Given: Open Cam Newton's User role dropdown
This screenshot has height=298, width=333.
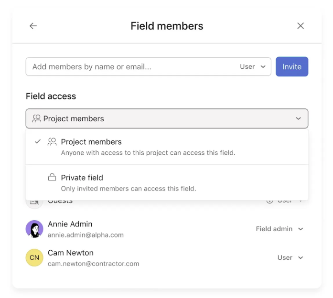Looking at the screenshot, I should (290, 257).
